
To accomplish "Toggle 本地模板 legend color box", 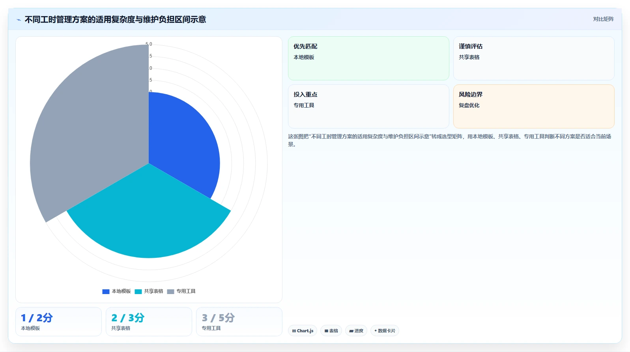I will pos(106,292).
